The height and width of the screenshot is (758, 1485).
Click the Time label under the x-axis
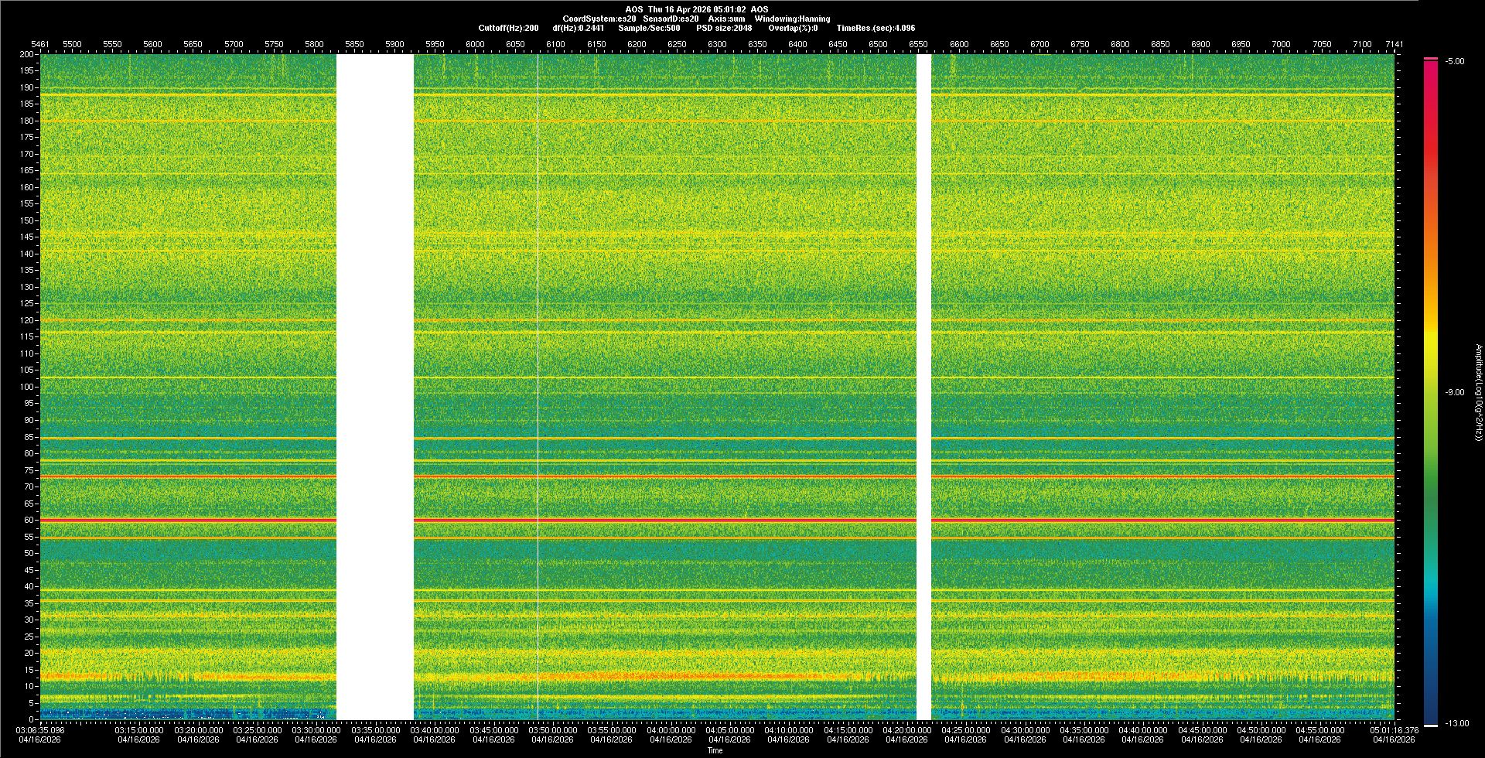(715, 750)
